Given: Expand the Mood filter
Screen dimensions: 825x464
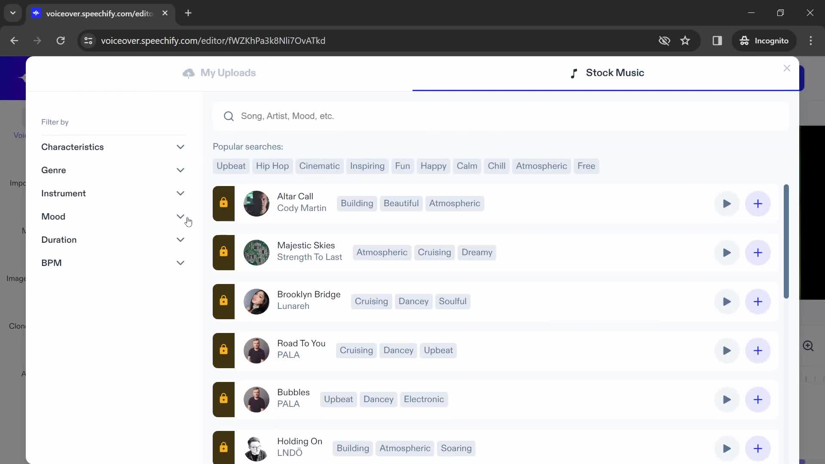Looking at the screenshot, I should pos(180,217).
